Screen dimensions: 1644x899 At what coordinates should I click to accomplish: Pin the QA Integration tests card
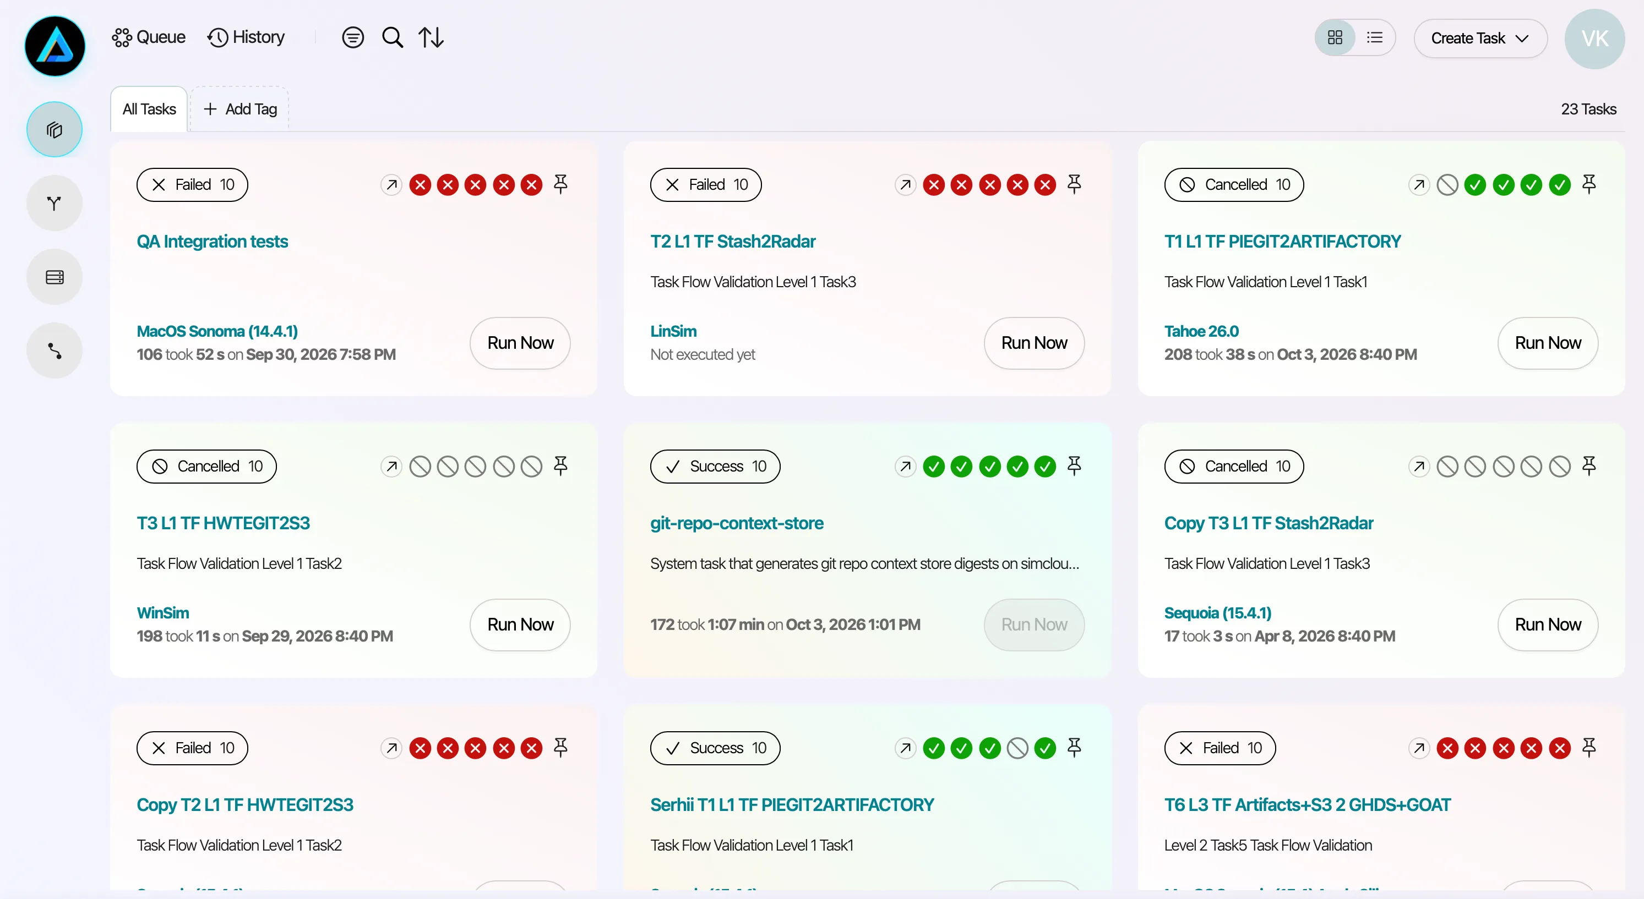click(560, 185)
